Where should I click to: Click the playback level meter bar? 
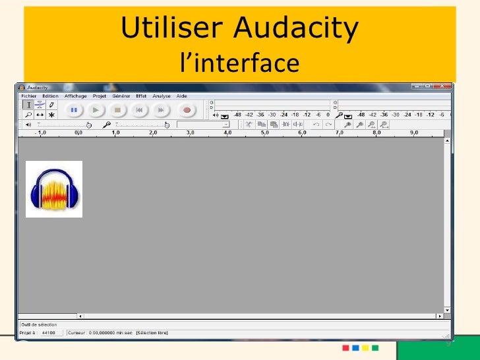272,105
